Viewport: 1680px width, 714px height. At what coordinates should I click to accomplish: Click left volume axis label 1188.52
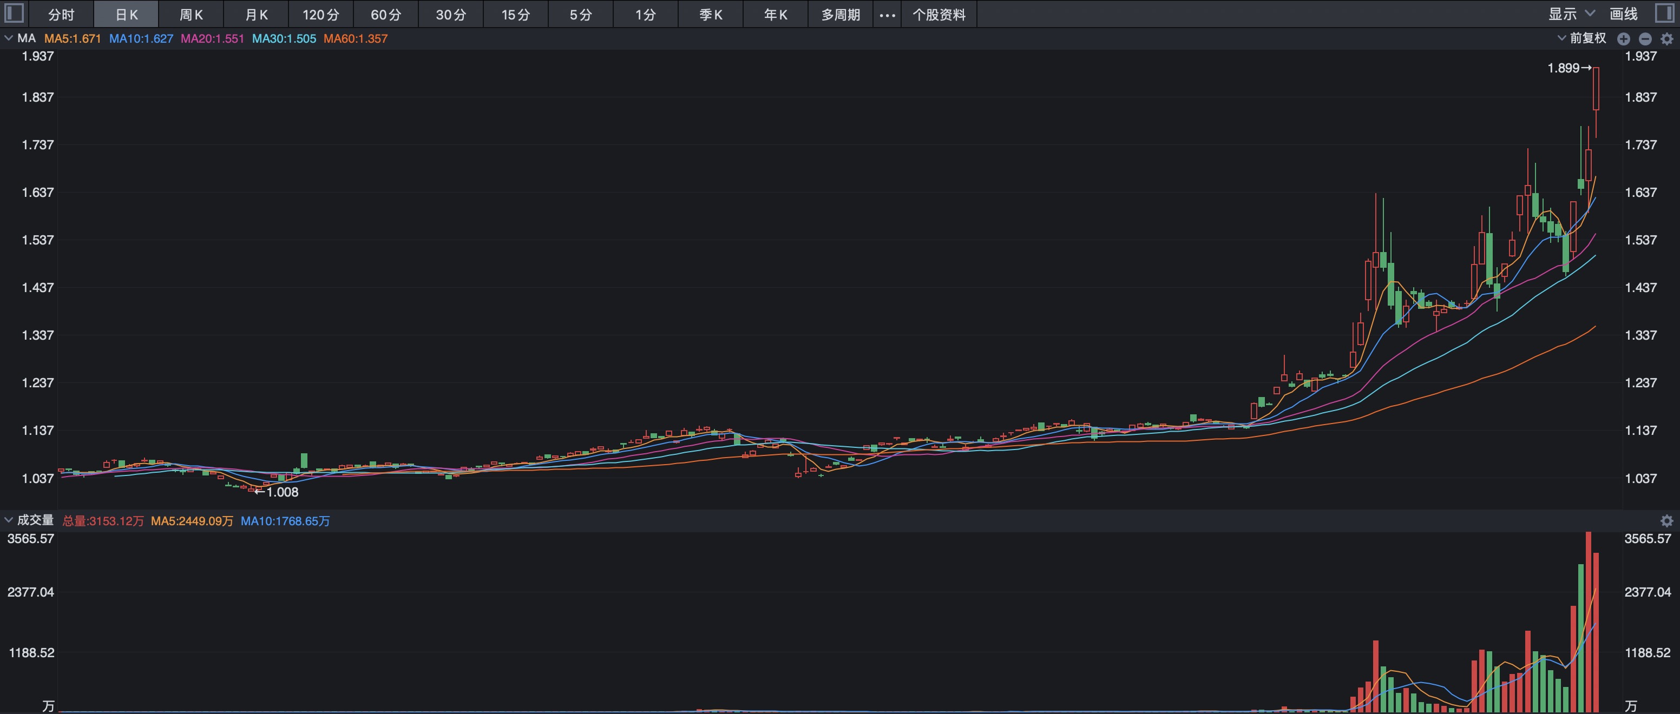coord(31,653)
